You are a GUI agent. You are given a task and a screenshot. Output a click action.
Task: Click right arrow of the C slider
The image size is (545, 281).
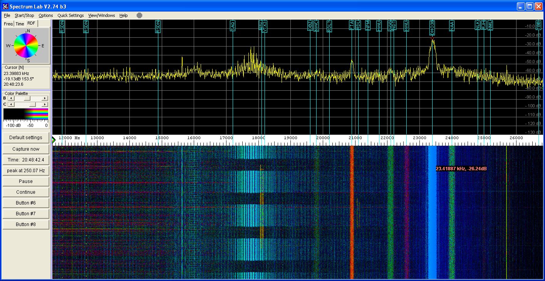tap(45, 104)
